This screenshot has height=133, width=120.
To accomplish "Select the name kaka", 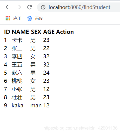I will point(17,105).
